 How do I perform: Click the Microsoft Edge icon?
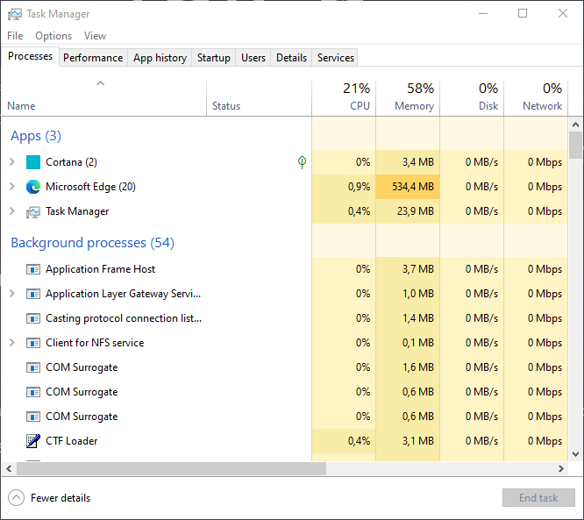click(x=33, y=187)
